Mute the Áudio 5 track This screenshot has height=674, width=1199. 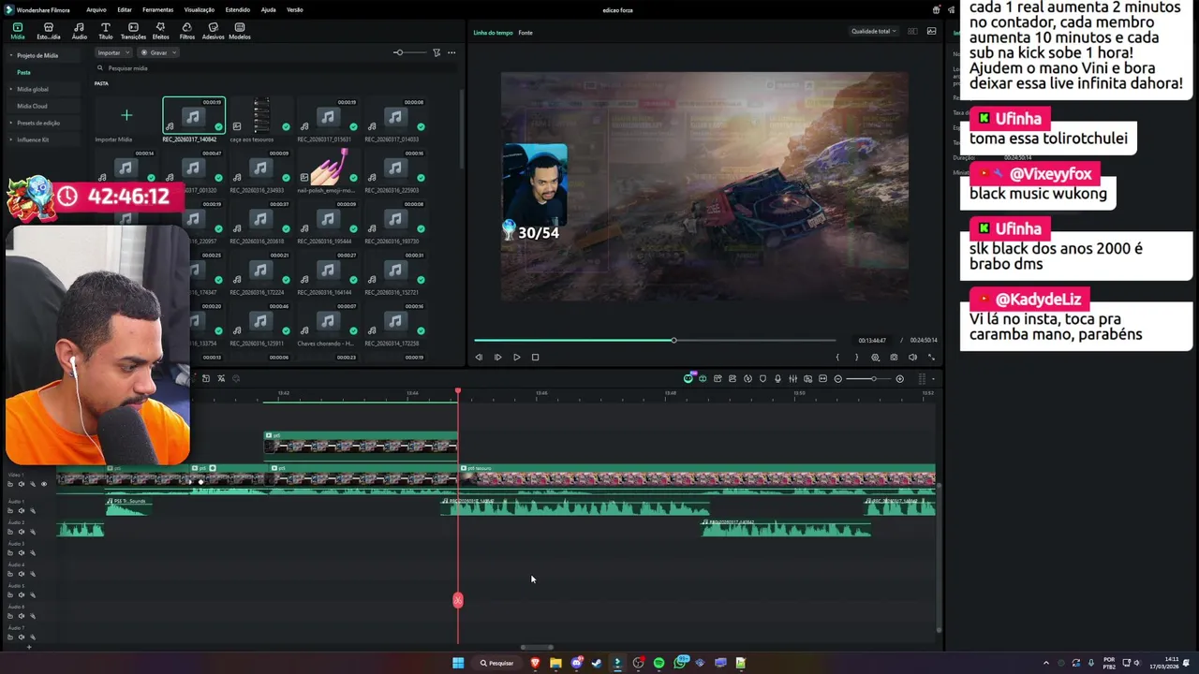(x=21, y=595)
